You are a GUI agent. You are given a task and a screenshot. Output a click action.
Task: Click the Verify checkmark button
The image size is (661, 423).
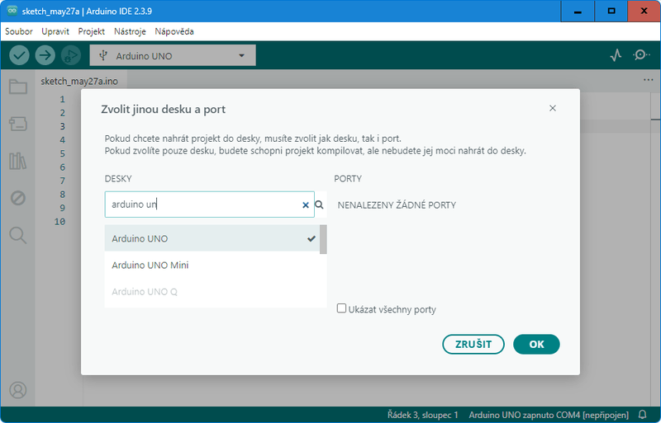(x=19, y=55)
